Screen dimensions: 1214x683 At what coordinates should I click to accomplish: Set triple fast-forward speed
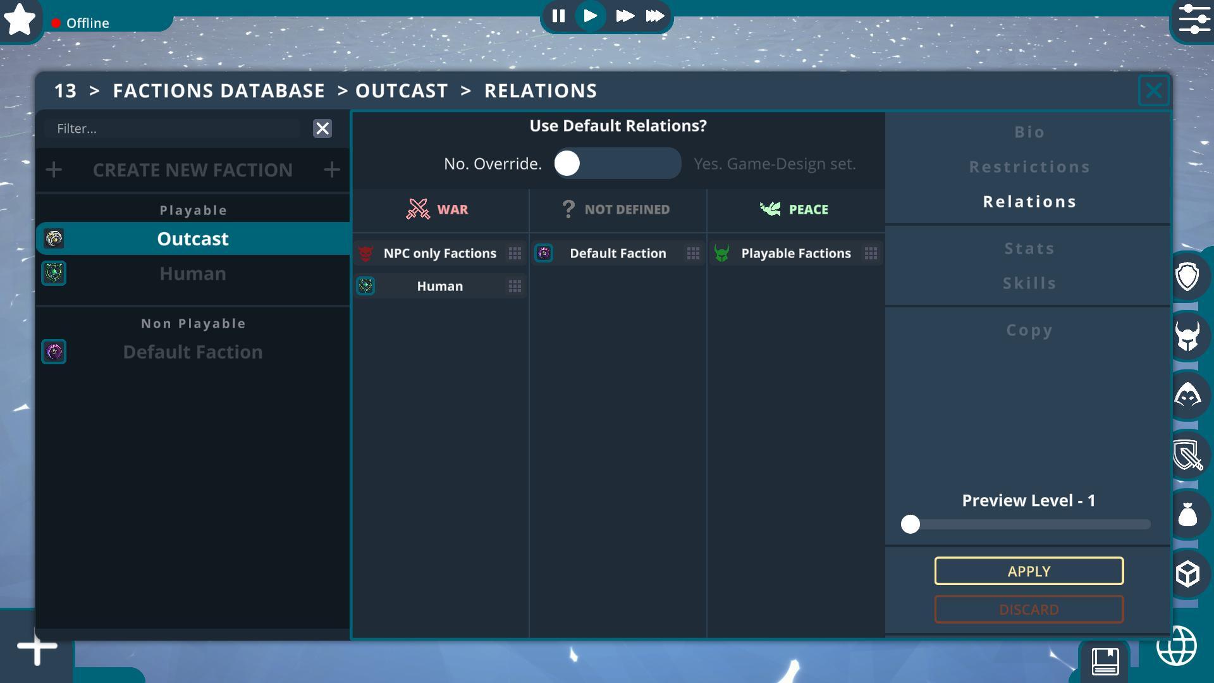point(655,16)
